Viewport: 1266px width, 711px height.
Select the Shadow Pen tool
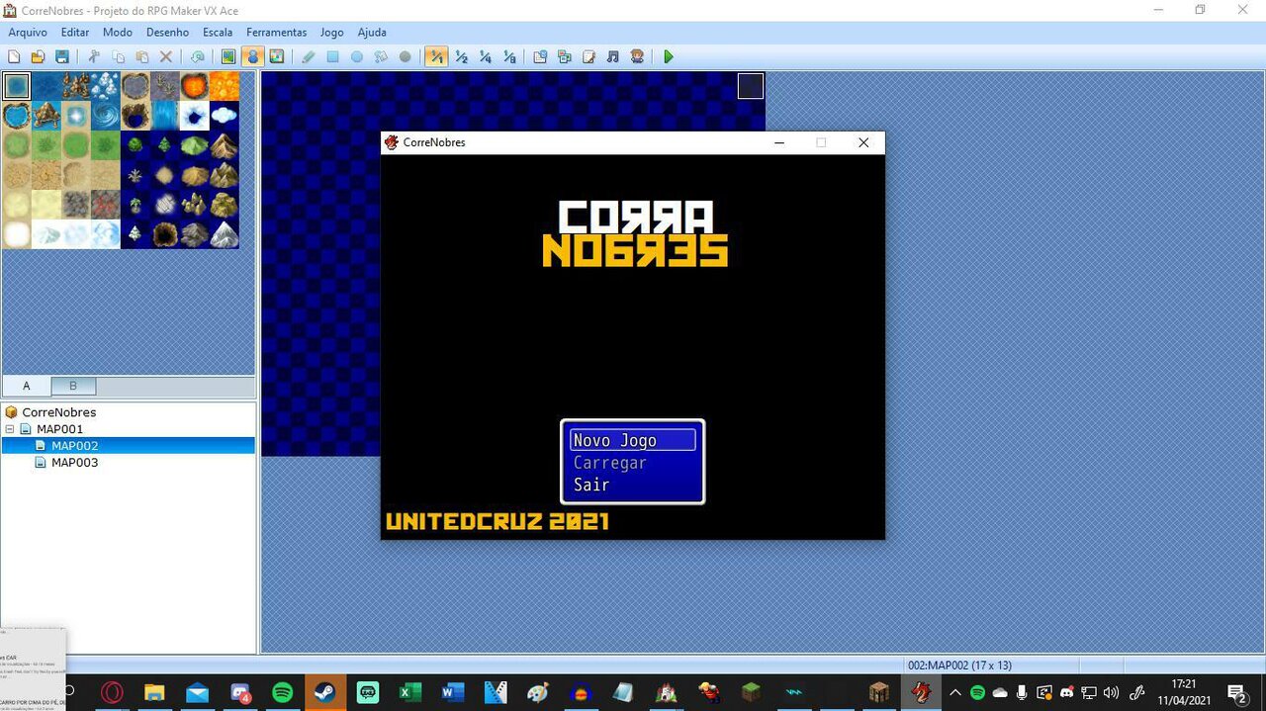405,57
